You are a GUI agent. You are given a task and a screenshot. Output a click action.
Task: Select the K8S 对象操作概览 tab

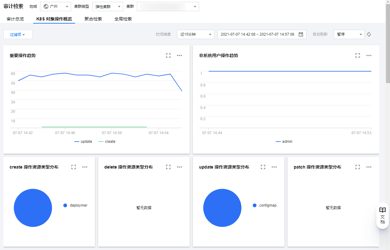(54, 19)
